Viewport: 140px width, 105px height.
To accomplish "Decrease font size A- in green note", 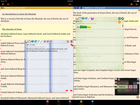I will 86,19.
